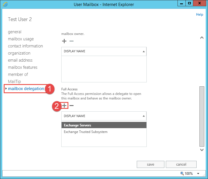
Task: Add entry to upper mailbox owner list
Action: [64, 41]
